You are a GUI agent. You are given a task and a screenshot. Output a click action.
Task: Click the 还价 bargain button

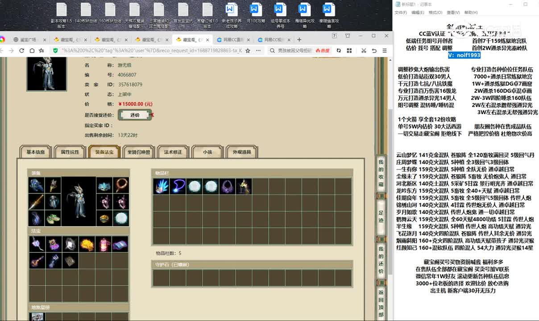click(135, 115)
